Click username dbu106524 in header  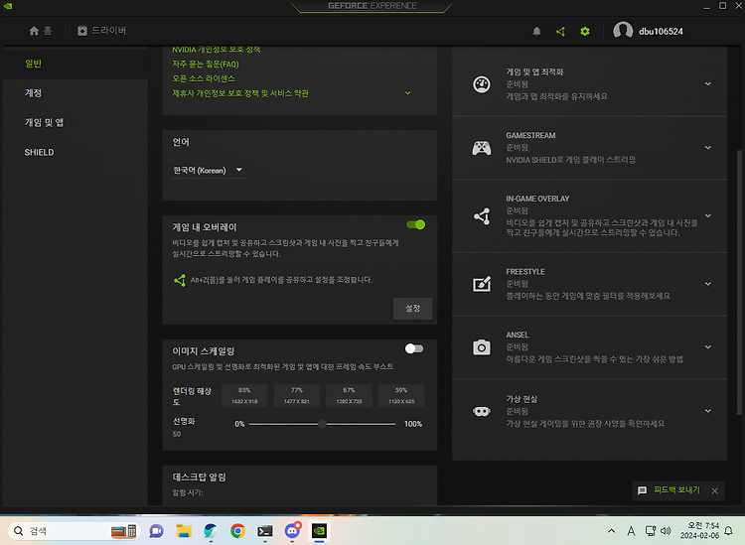point(661,32)
